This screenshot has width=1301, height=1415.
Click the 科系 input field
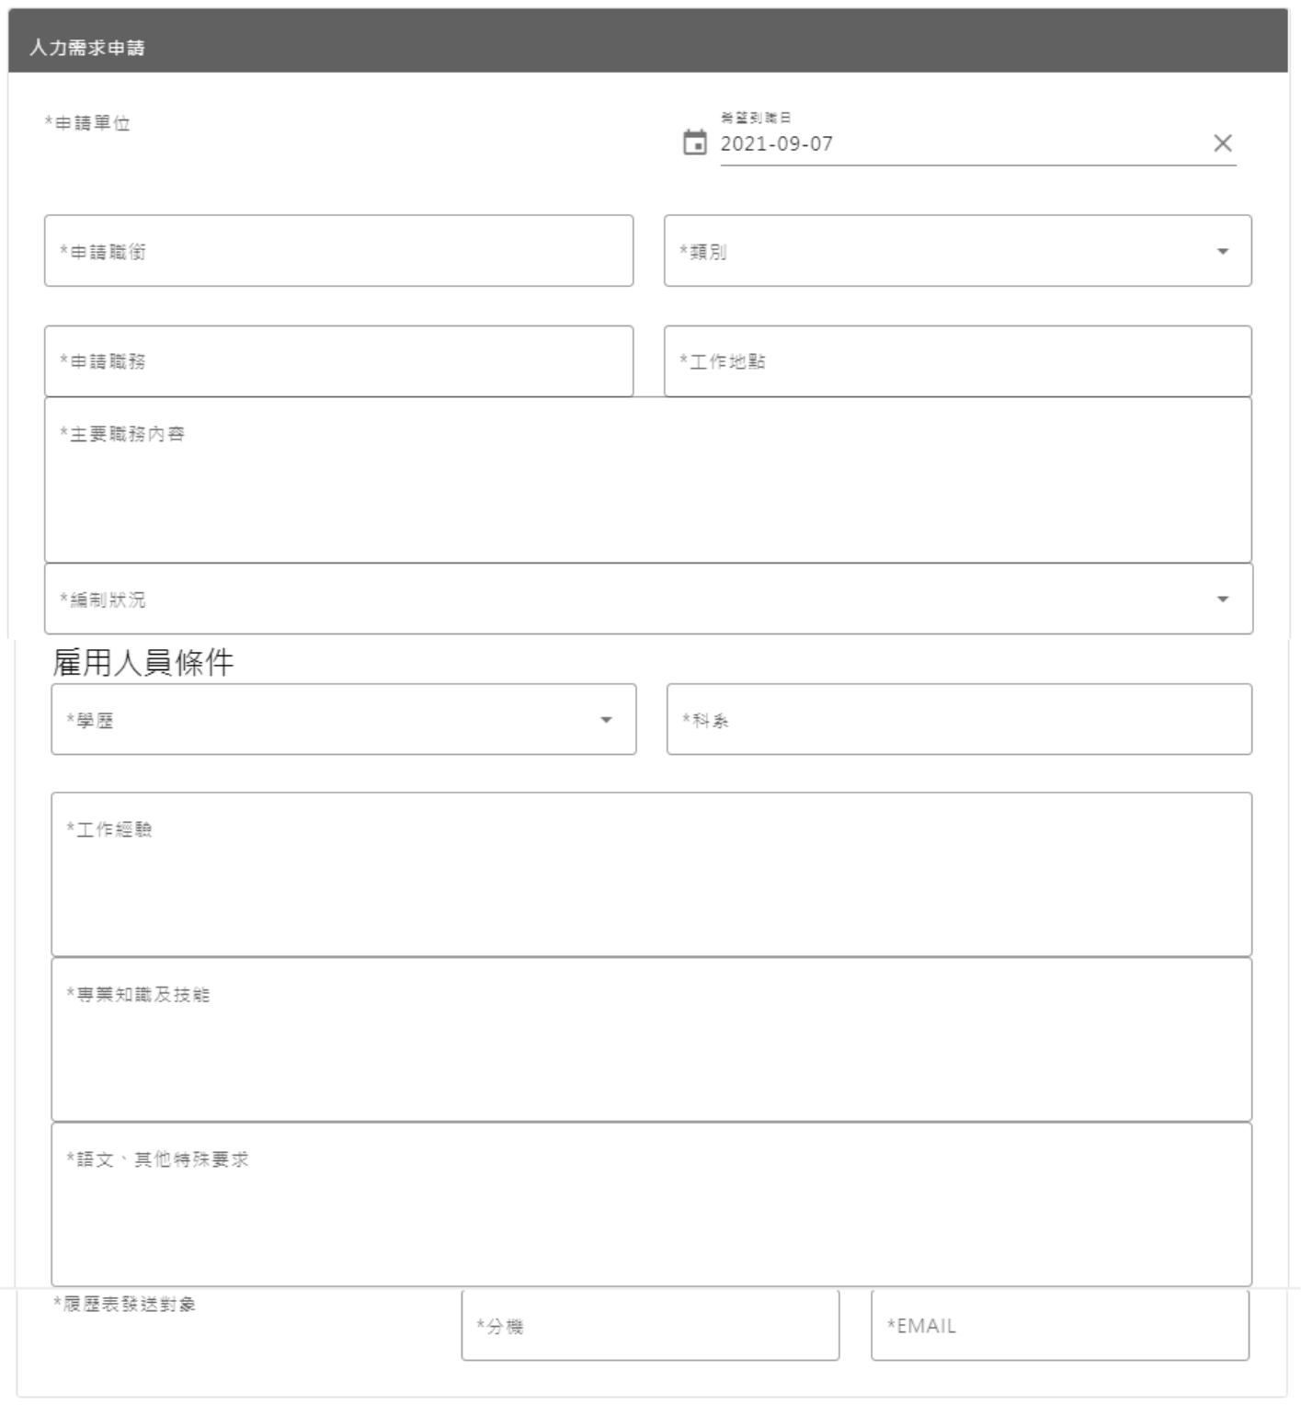[x=956, y=720]
